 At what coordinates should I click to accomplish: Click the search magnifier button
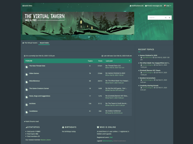click(166, 18)
